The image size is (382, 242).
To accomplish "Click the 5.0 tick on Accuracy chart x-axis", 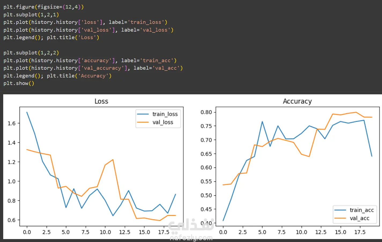I will tap(262, 232).
